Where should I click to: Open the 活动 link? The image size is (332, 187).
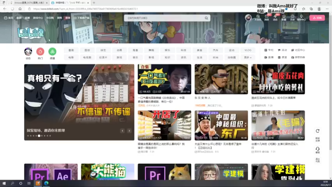click(x=283, y=50)
